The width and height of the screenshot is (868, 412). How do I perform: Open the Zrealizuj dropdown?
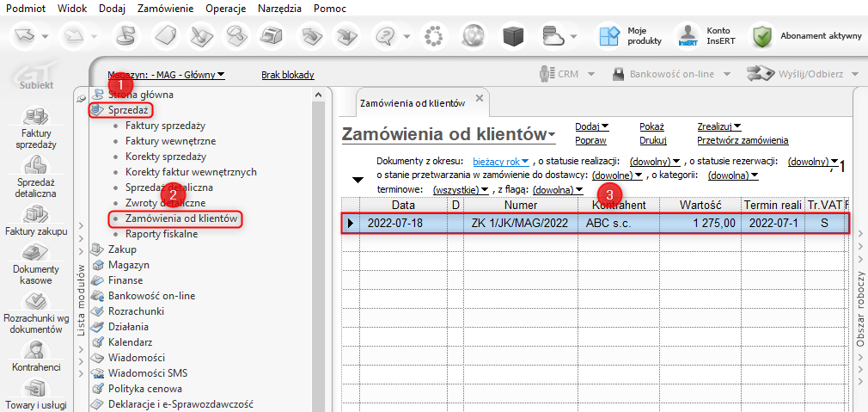coord(719,126)
